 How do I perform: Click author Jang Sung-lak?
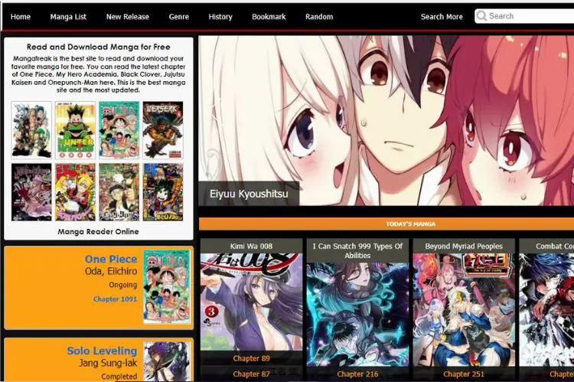point(108,363)
